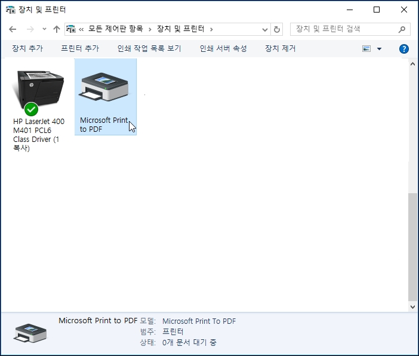419x356 pixels.
Task: Open the view options dropdown arrow
Action: coord(379,49)
